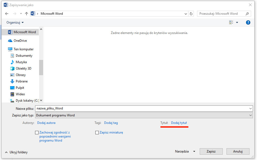Image resolution: width=257 pixels, height=160 pixels.
Task: Click the Dodaj autora link
Action: 46,123
